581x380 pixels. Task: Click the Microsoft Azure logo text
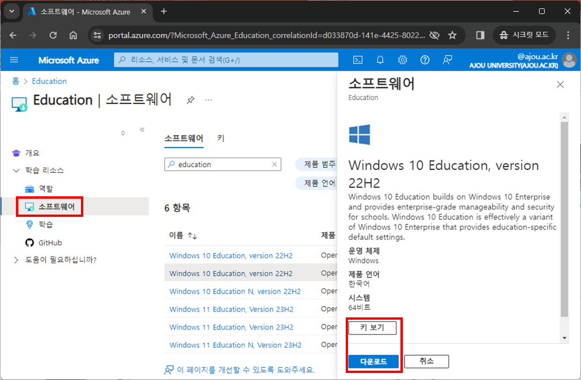point(69,60)
